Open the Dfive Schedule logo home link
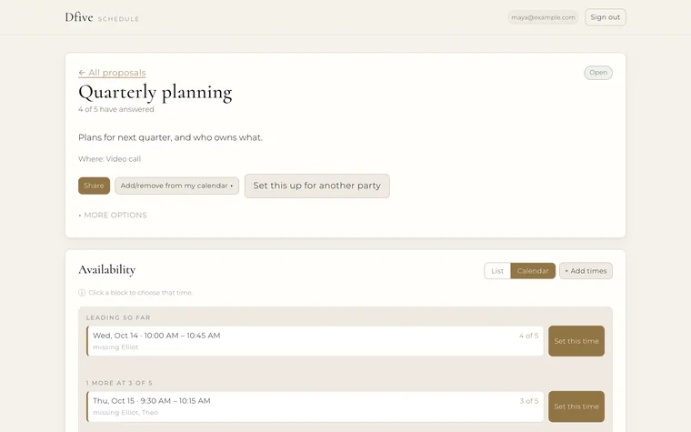This screenshot has height=432, width=691. [x=102, y=17]
